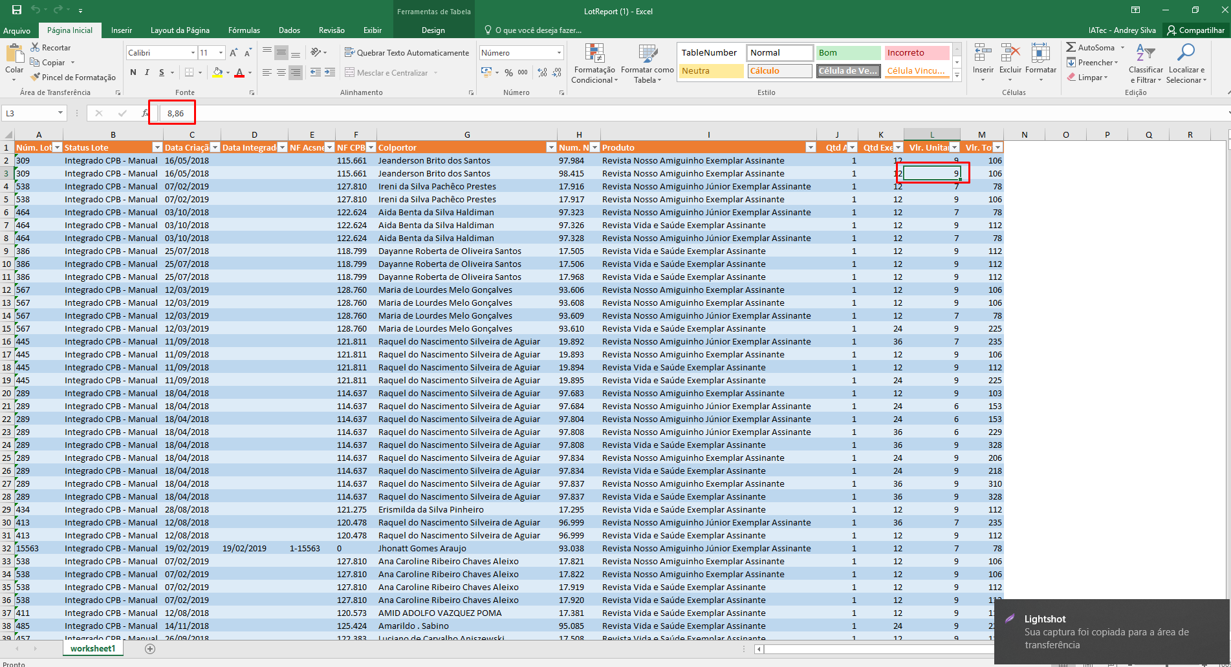This screenshot has height=667, width=1231.
Task: Underline text with the S icon
Action: tap(160, 72)
